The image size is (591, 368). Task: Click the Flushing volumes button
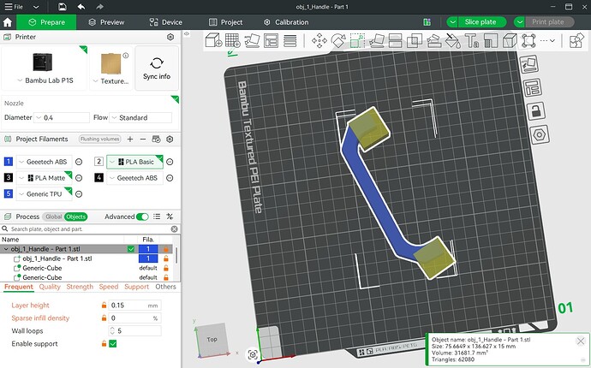click(100, 139)
